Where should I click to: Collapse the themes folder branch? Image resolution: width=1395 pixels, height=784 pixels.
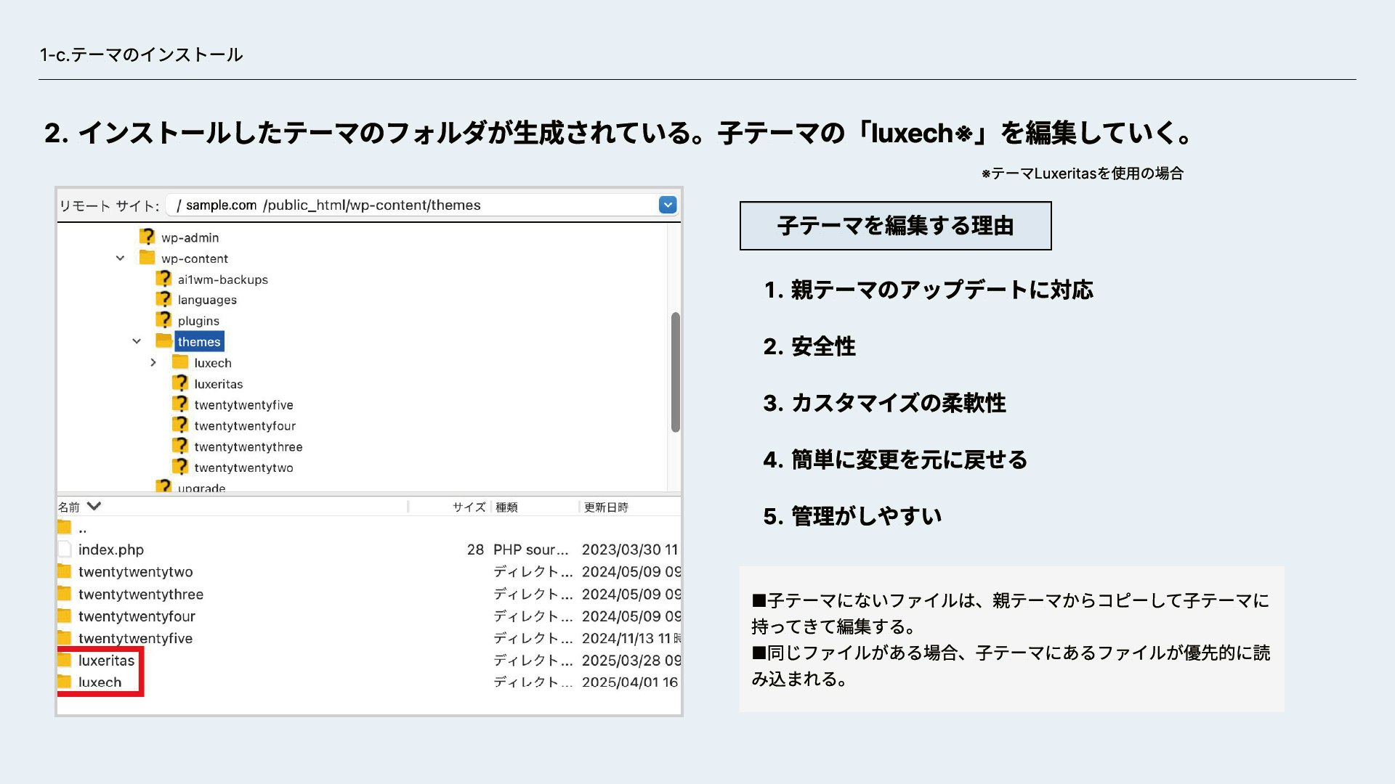coord(137,341)
